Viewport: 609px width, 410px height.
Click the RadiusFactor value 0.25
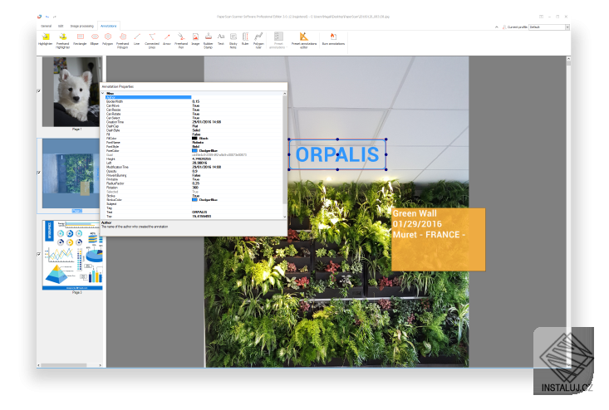[x=196, y=183]
